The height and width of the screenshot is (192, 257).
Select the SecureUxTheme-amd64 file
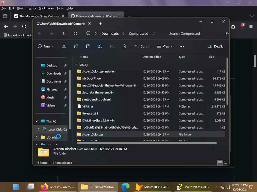pyautogui.click(x=151, y=92)
